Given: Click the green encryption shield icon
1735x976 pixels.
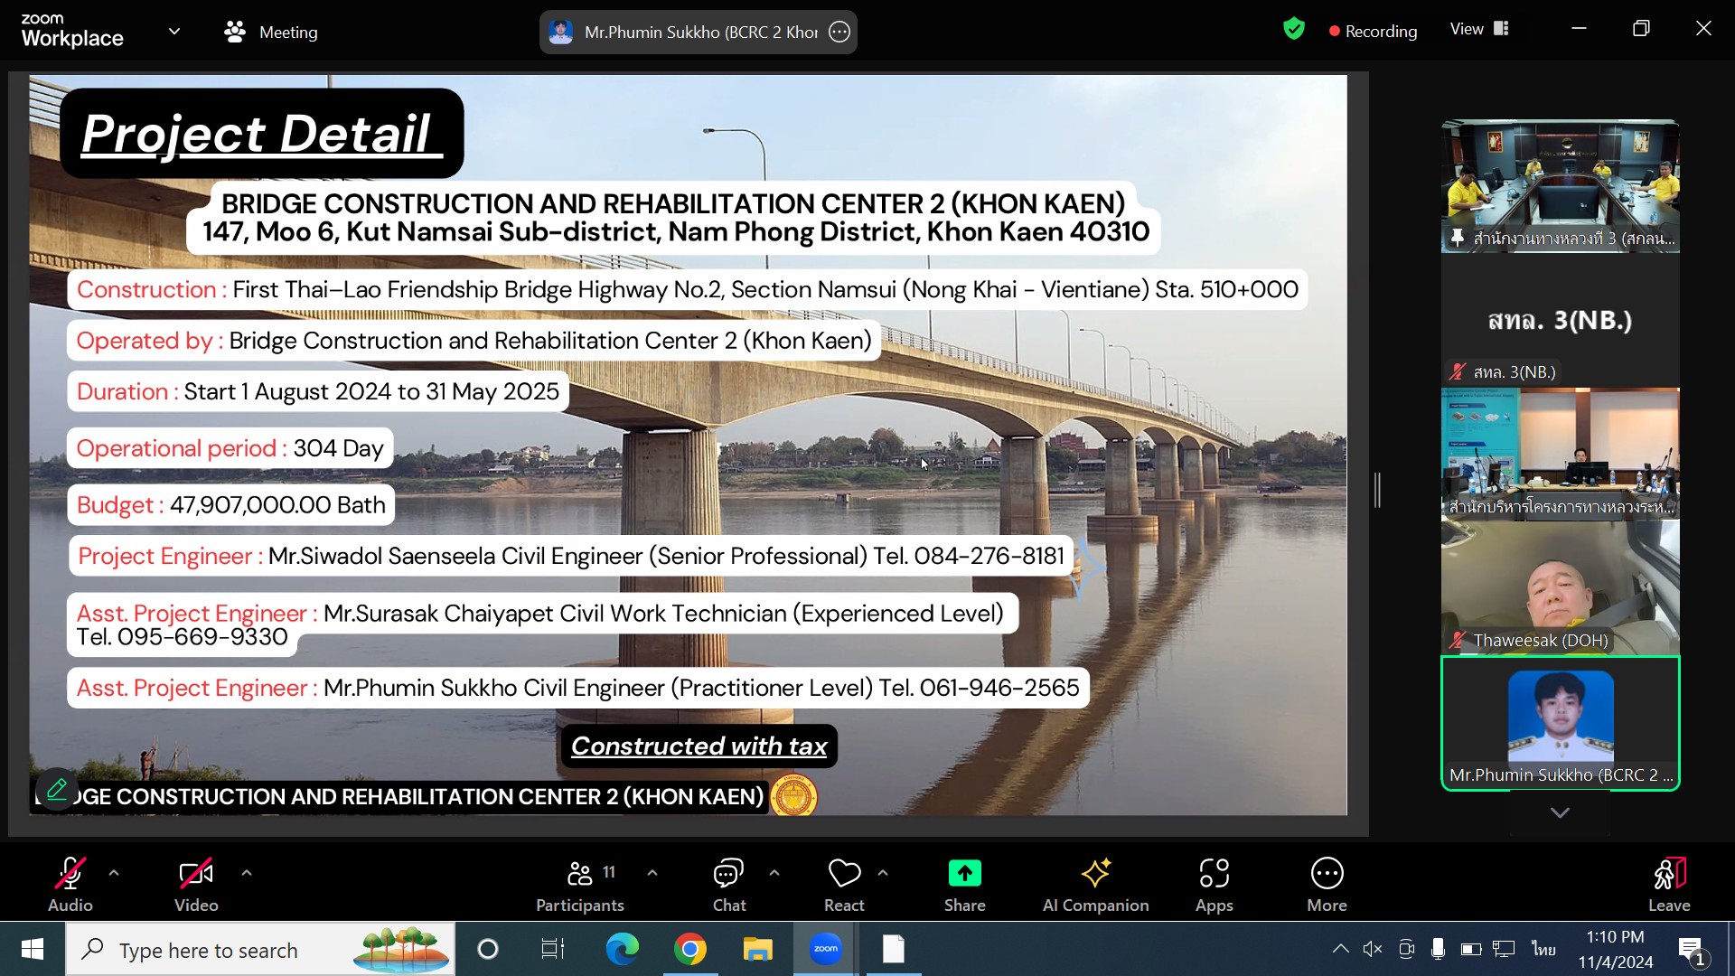Looking at the screenshot, I should [x=1294, y=30].
